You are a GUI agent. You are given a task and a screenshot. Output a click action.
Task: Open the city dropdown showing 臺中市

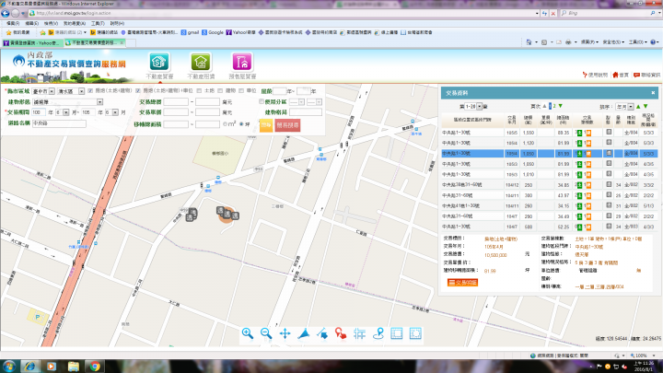[43, 91]
